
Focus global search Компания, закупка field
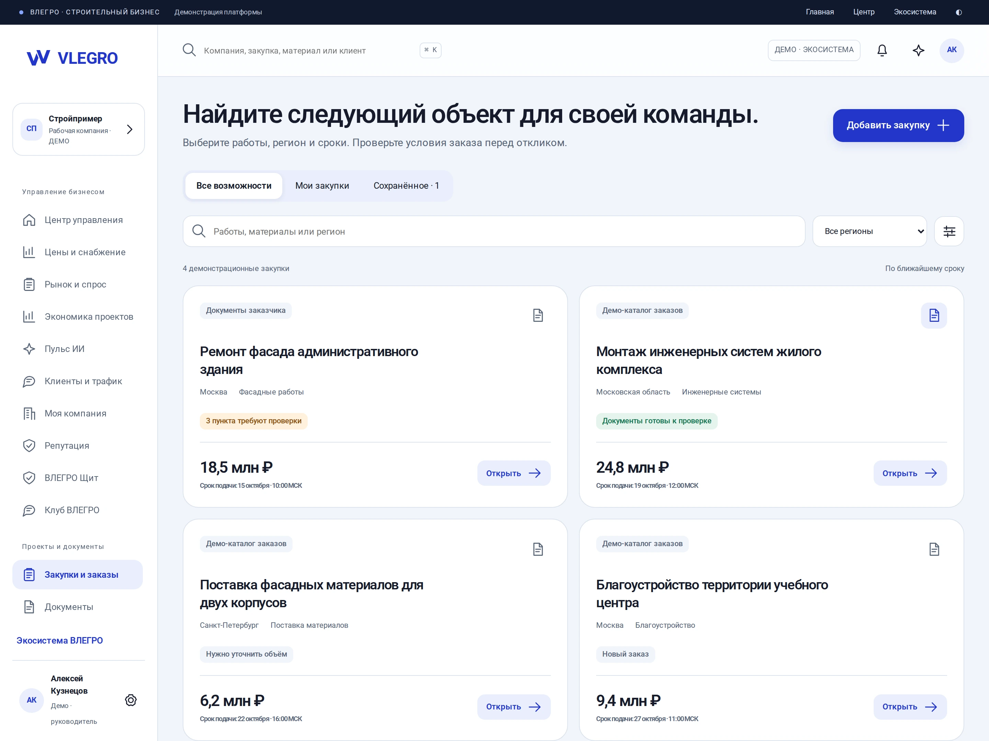pos(312,50)
